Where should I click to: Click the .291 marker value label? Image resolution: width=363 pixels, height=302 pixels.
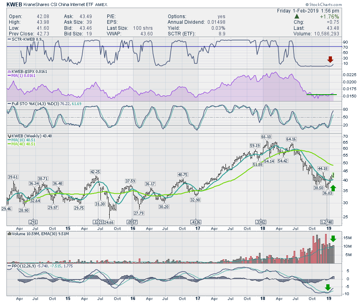(33, 222)
